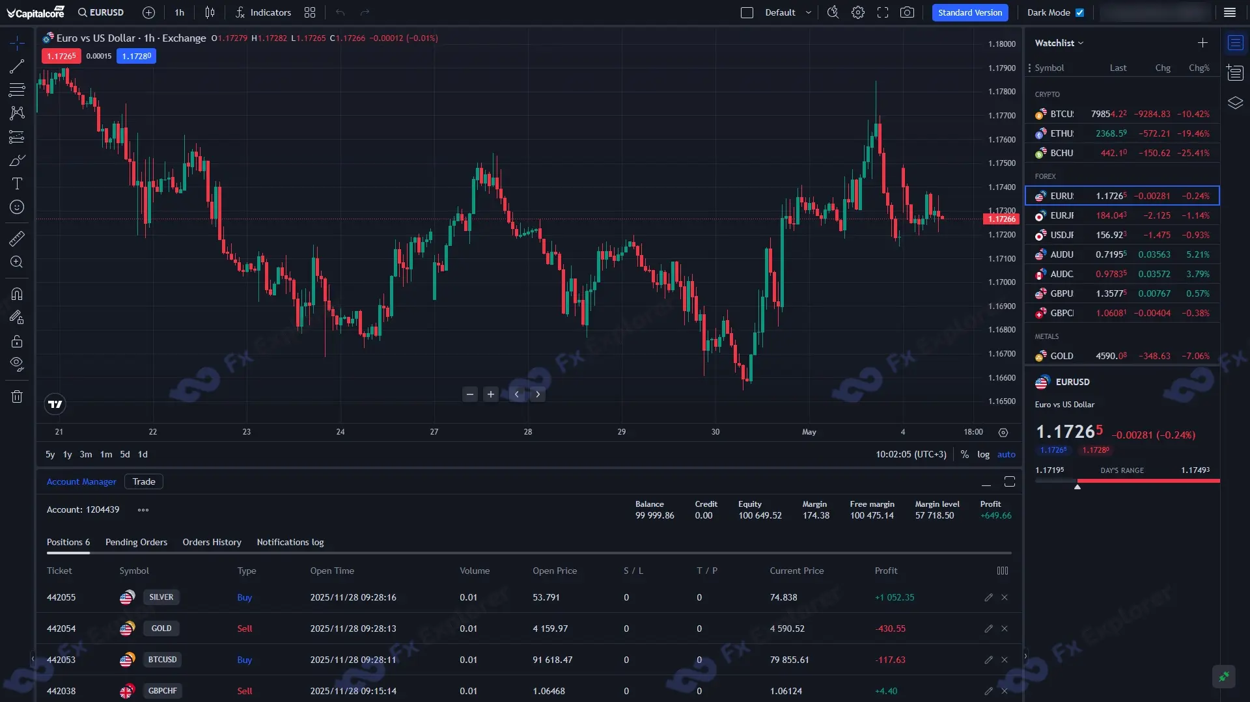
Task: Open chart settings gear
Action: (858, 12)
